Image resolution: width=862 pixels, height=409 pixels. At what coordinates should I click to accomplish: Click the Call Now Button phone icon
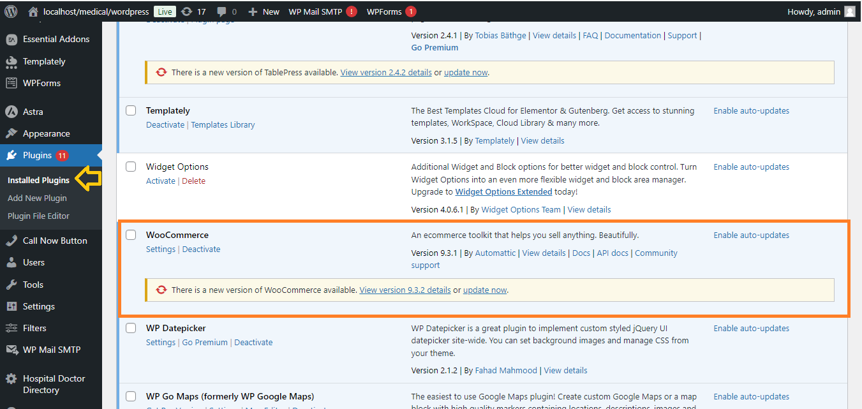[x=11, y=241]
